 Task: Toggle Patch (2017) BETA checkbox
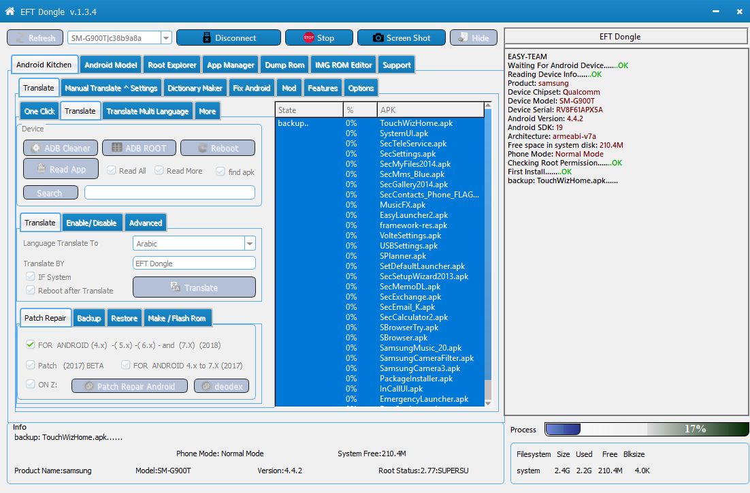[31, 365]
